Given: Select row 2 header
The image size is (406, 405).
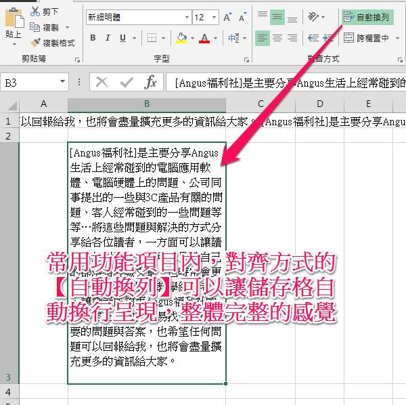Looking at the screenshot, I should coord(9,135).
